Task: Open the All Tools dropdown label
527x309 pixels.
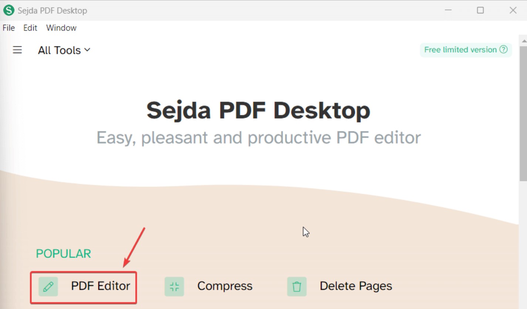Action: tap(59, 50)
